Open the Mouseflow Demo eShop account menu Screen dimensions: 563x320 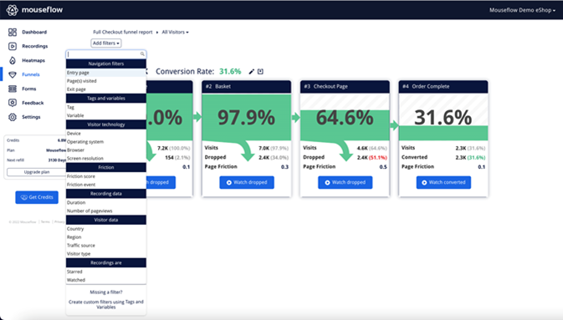(522, 10)
